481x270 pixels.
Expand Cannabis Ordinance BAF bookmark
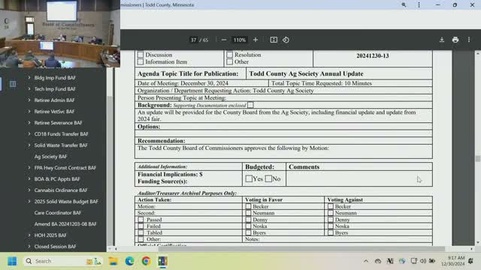tap(29, 190)
